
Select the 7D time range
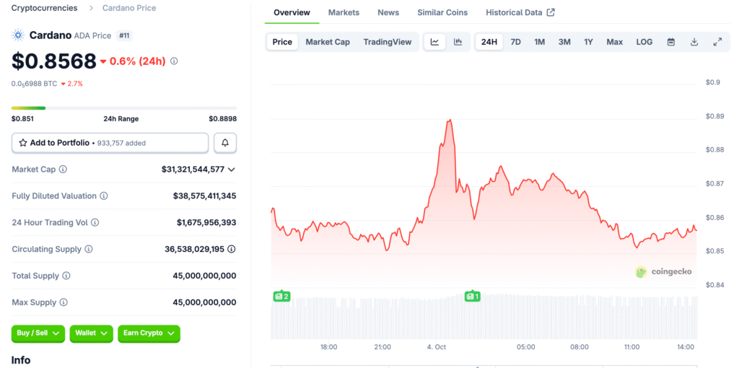point(515,42)
